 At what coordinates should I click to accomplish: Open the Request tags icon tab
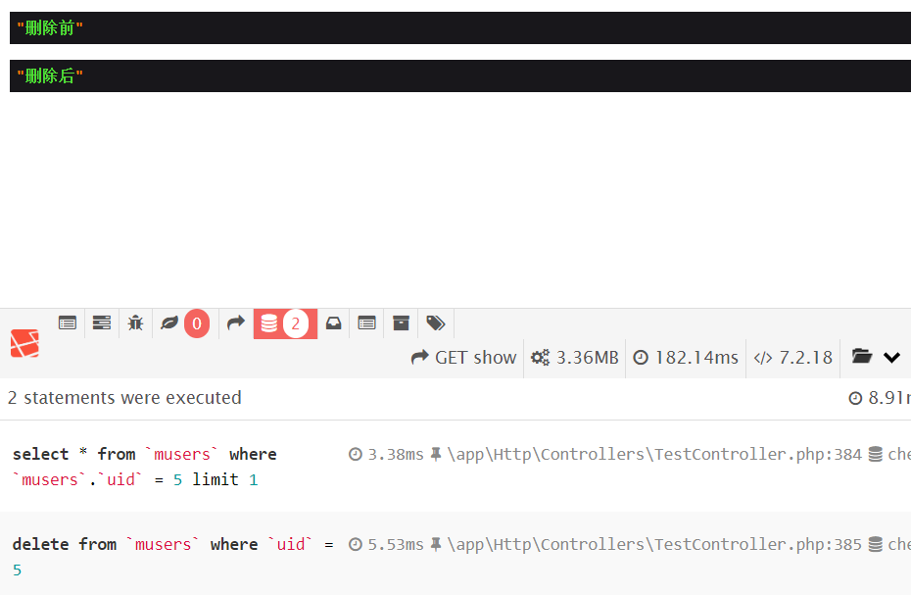(x=436, y=322)
